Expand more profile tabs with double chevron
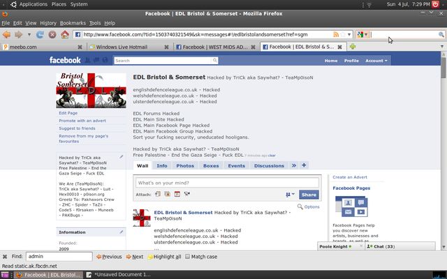This screenshot has width=447, height=279. 294,165
